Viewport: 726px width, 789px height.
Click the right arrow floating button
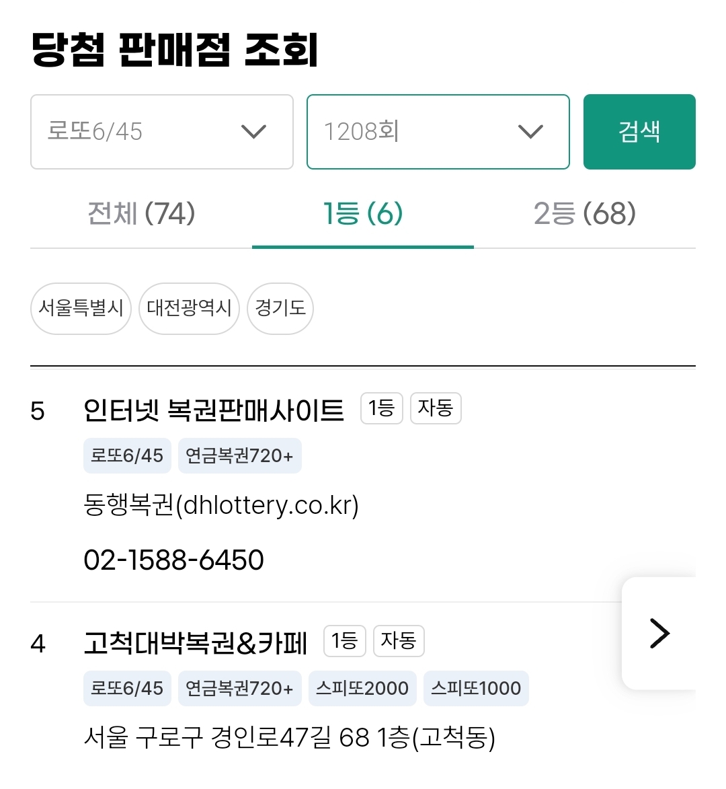pyautogui.click(x=659, y=633)
